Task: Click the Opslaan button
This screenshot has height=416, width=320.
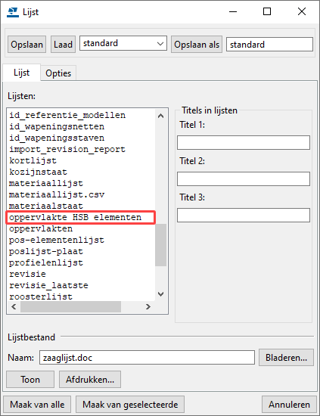Action: 26,45
